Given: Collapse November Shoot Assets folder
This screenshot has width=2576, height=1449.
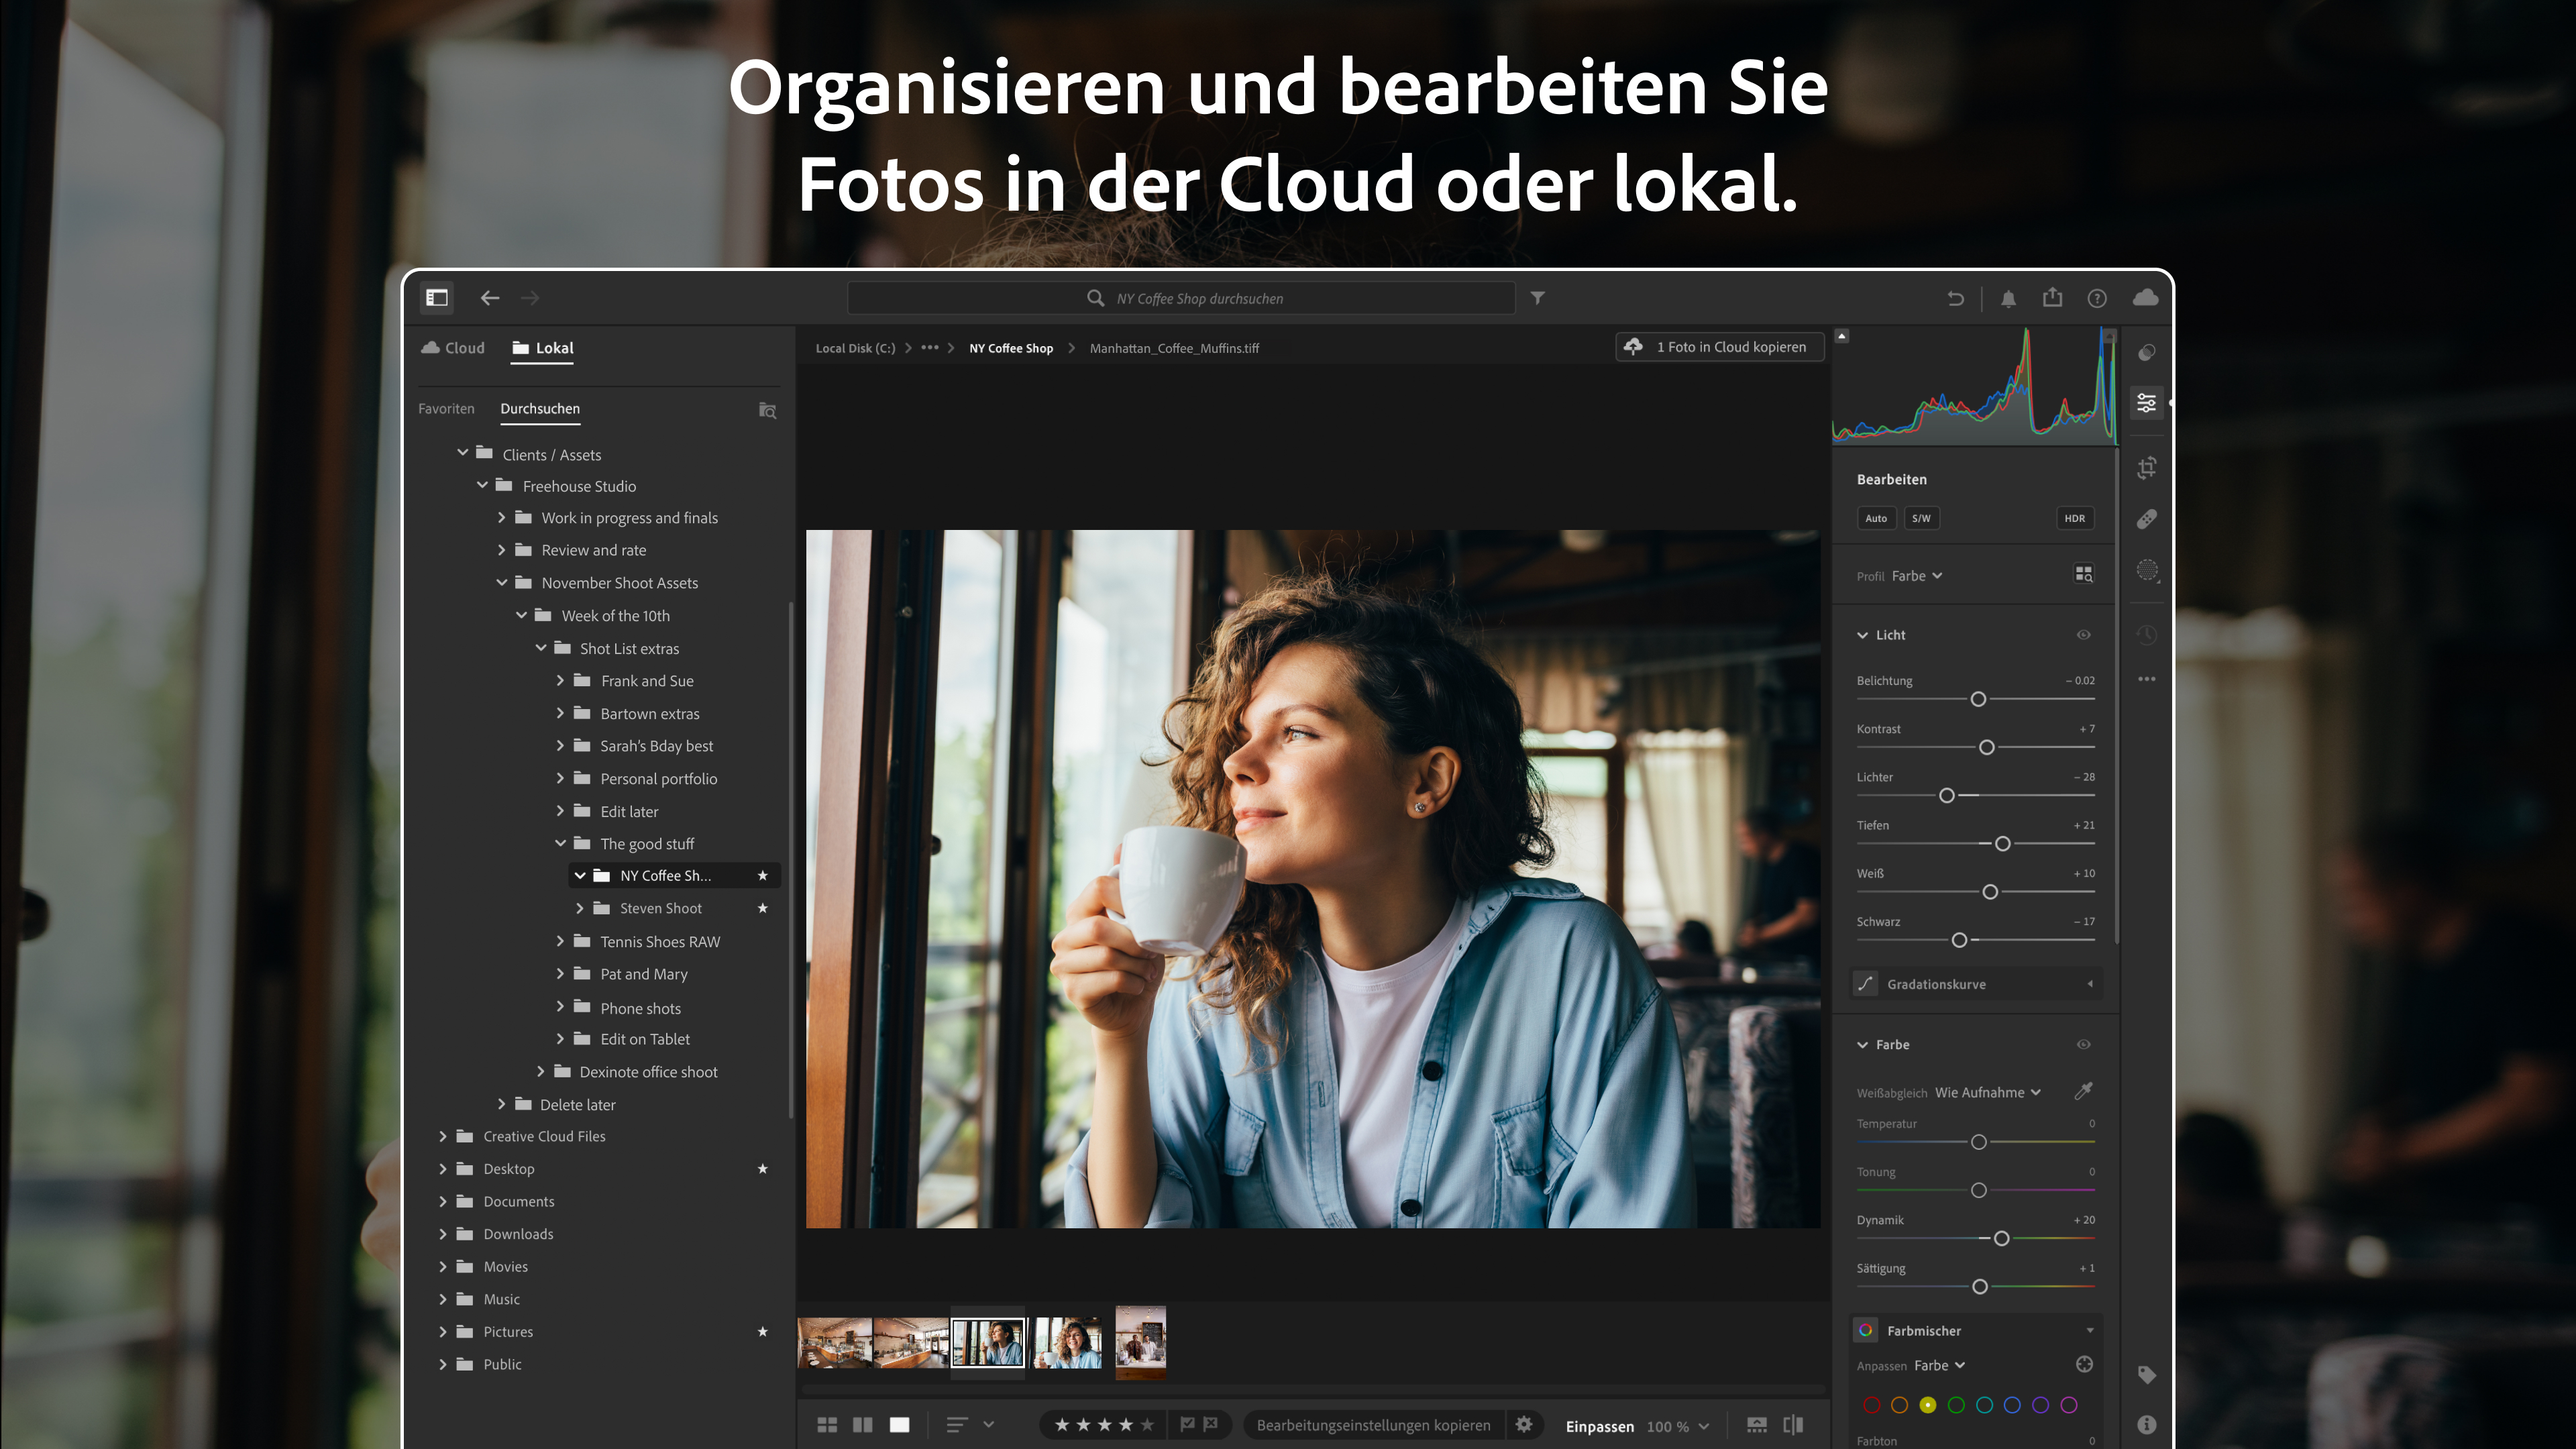Looking at the screenshot, I should [x=502, y=582].
